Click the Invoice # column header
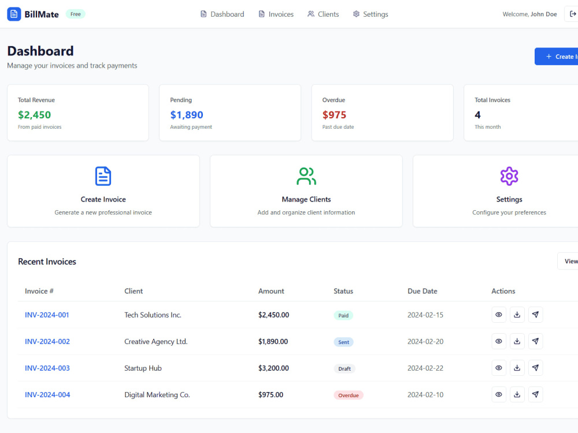This screenshot has width=578, height=433. 39,291
